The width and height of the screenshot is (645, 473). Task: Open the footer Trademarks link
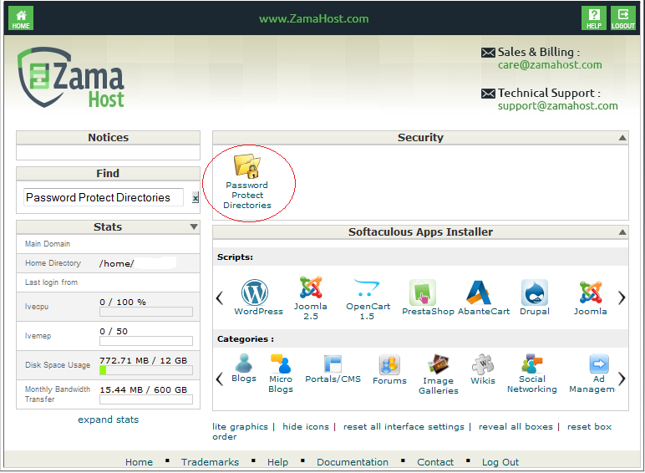coord(210,462)
